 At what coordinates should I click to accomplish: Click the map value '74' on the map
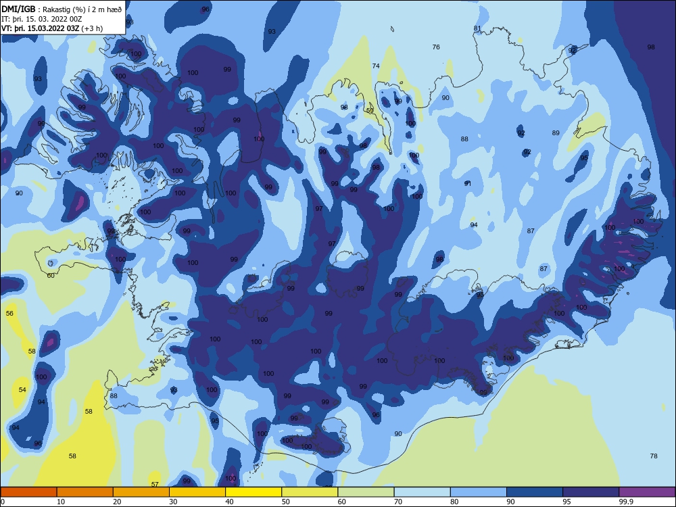(x=376, y=66)
